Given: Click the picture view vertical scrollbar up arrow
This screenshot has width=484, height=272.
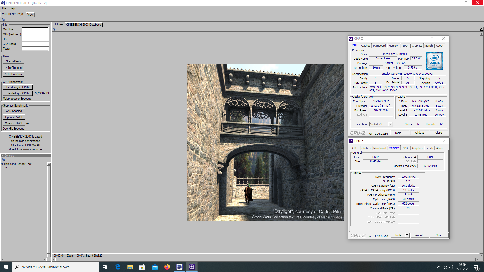Looking at the screenshot, I should pos(481,34).
